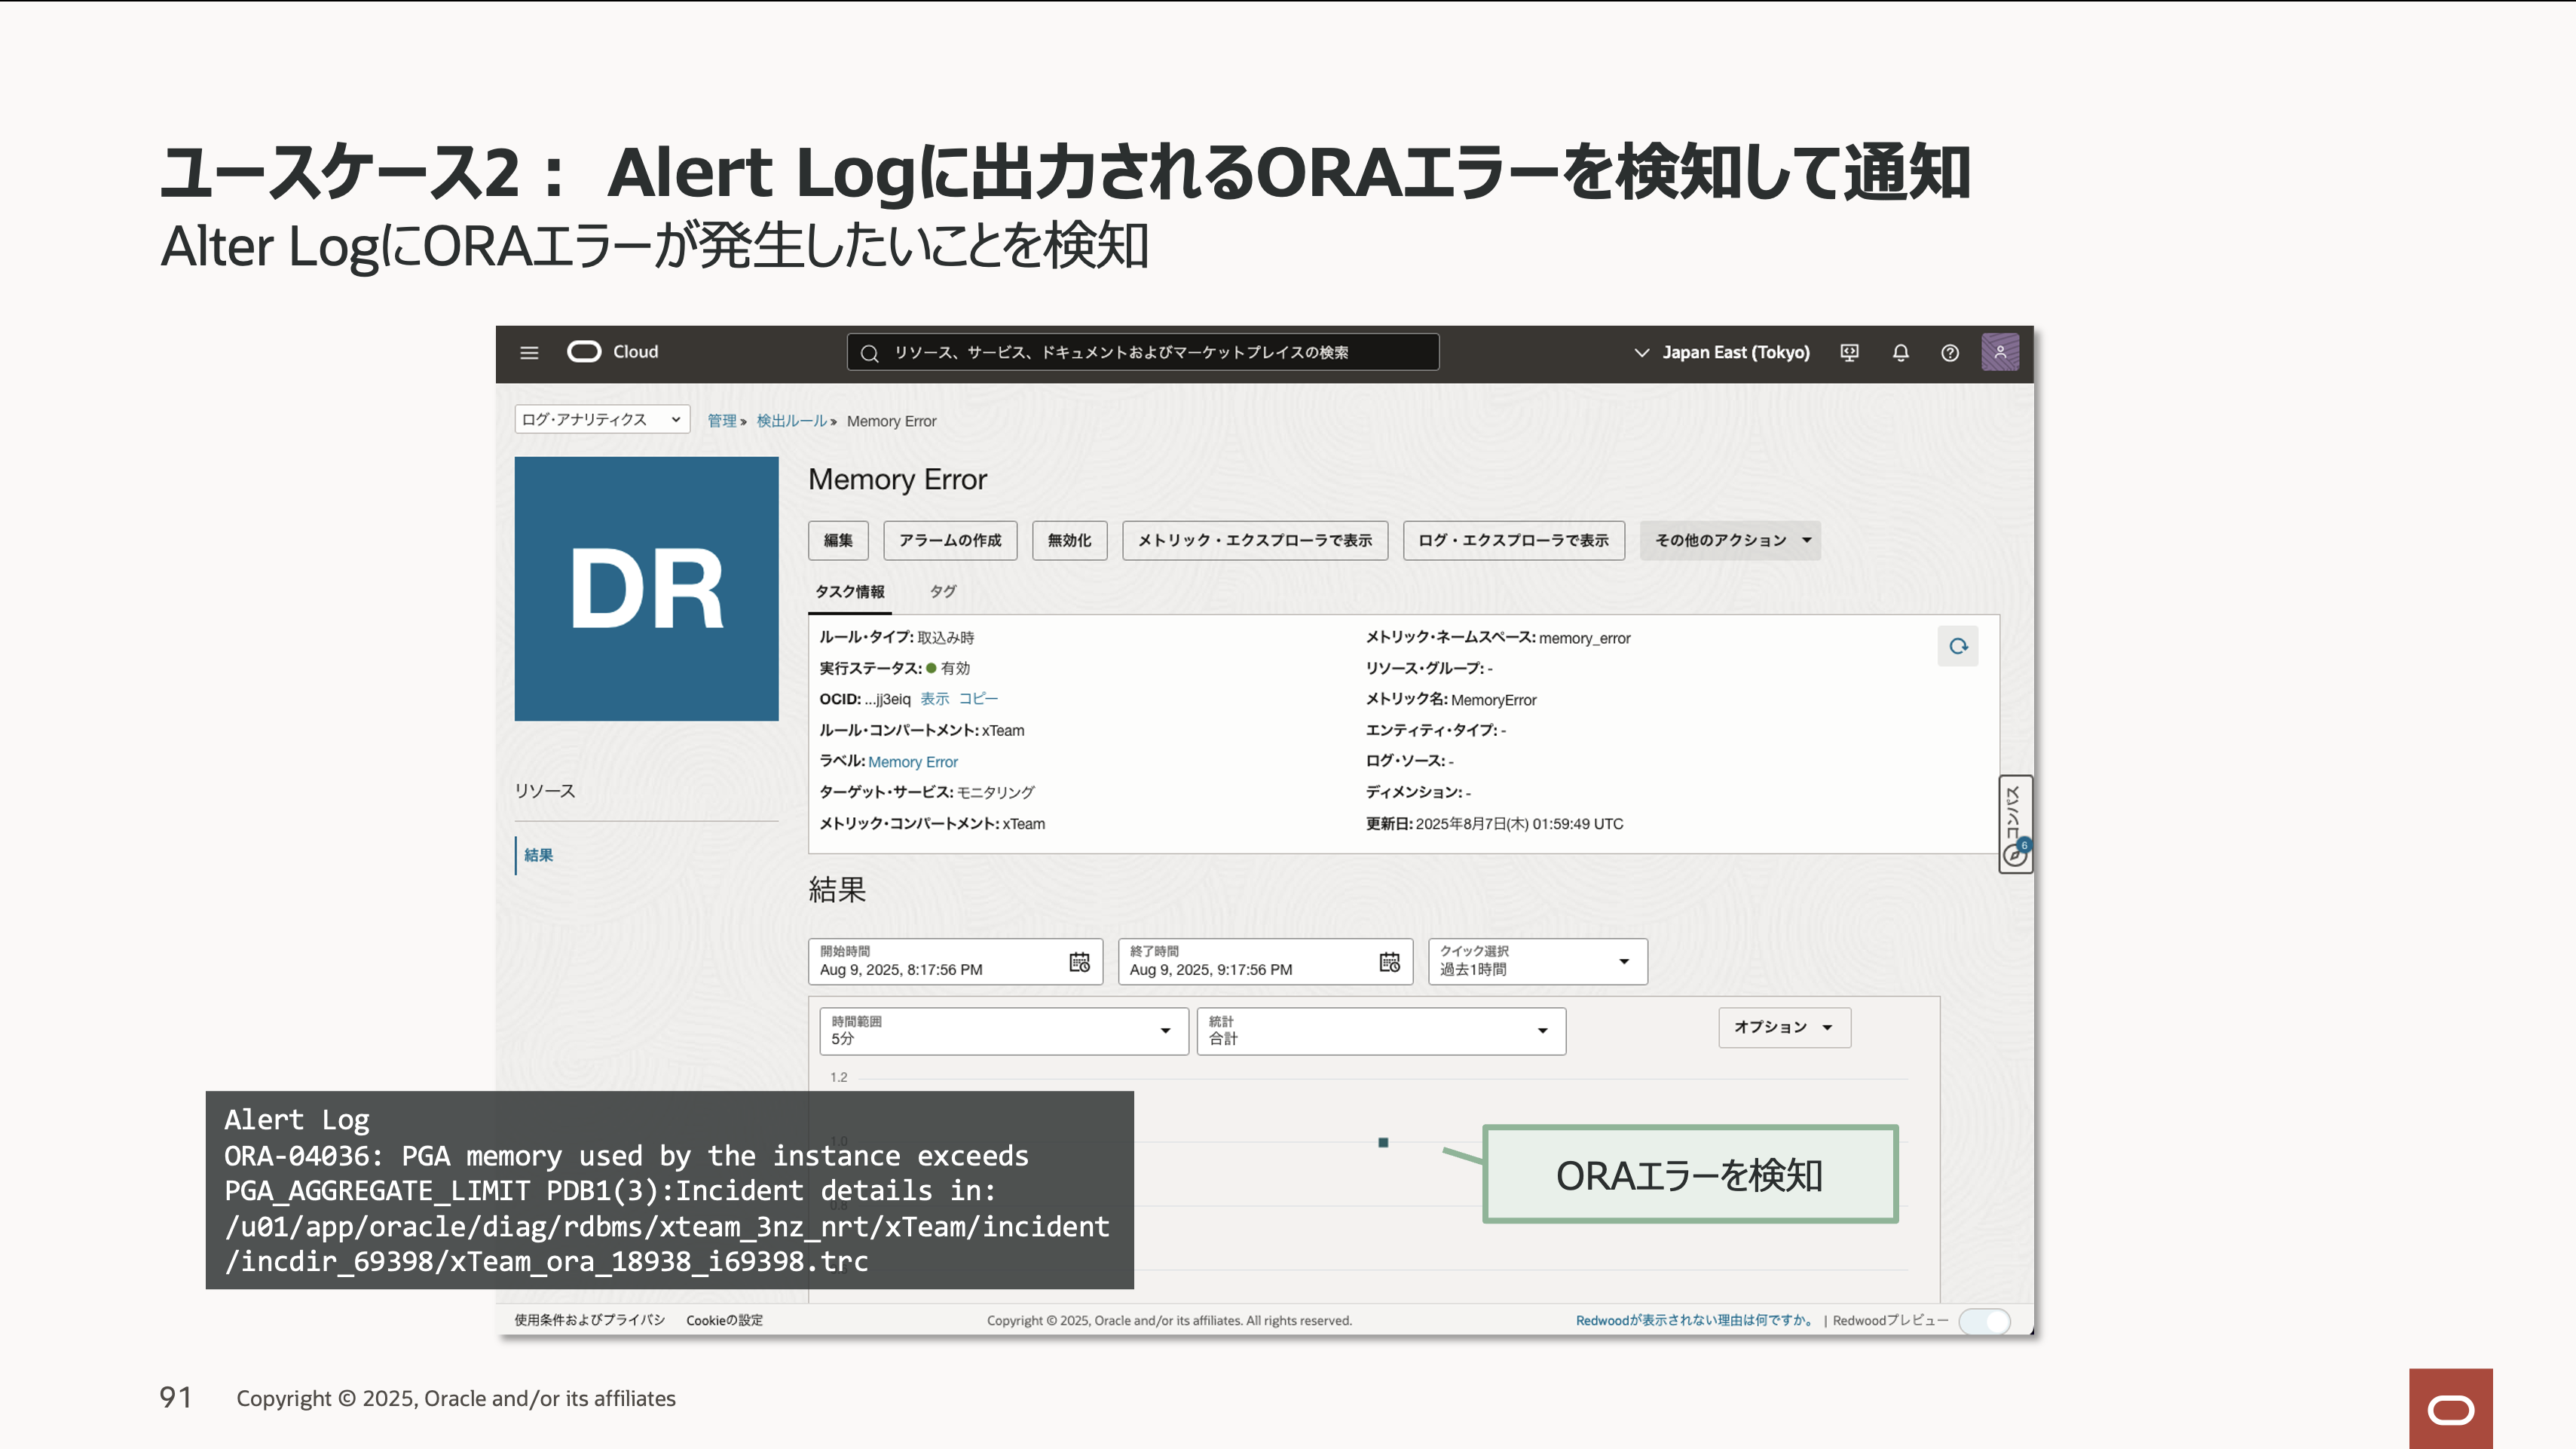This screenshot has width=2576, height=1449.
Task: Expand the その他のアクション dropdown
Action: click(1729, 540)
